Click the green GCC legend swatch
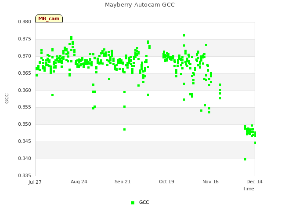Viewport: 281px width, 211px height. tap(133, 203)
